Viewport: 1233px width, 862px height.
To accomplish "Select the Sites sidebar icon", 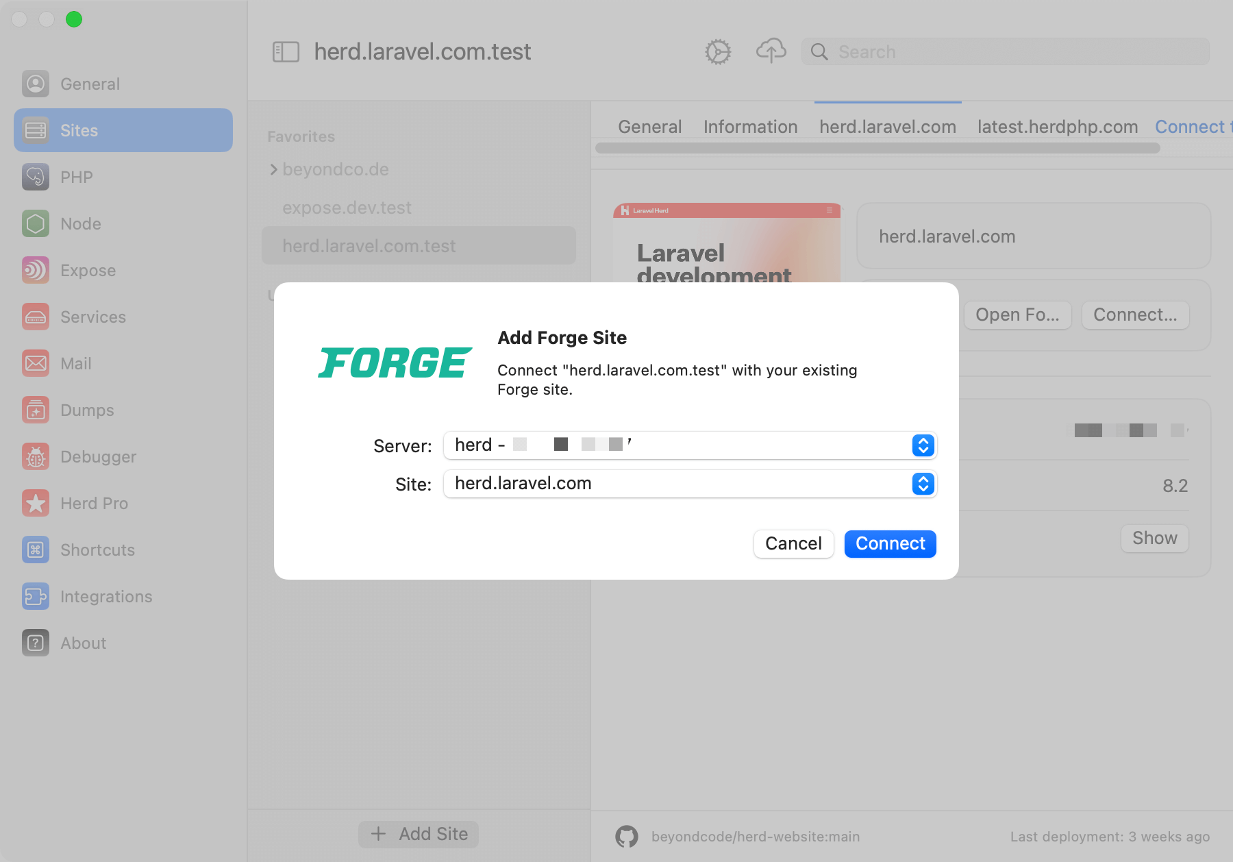I will 36,130.
